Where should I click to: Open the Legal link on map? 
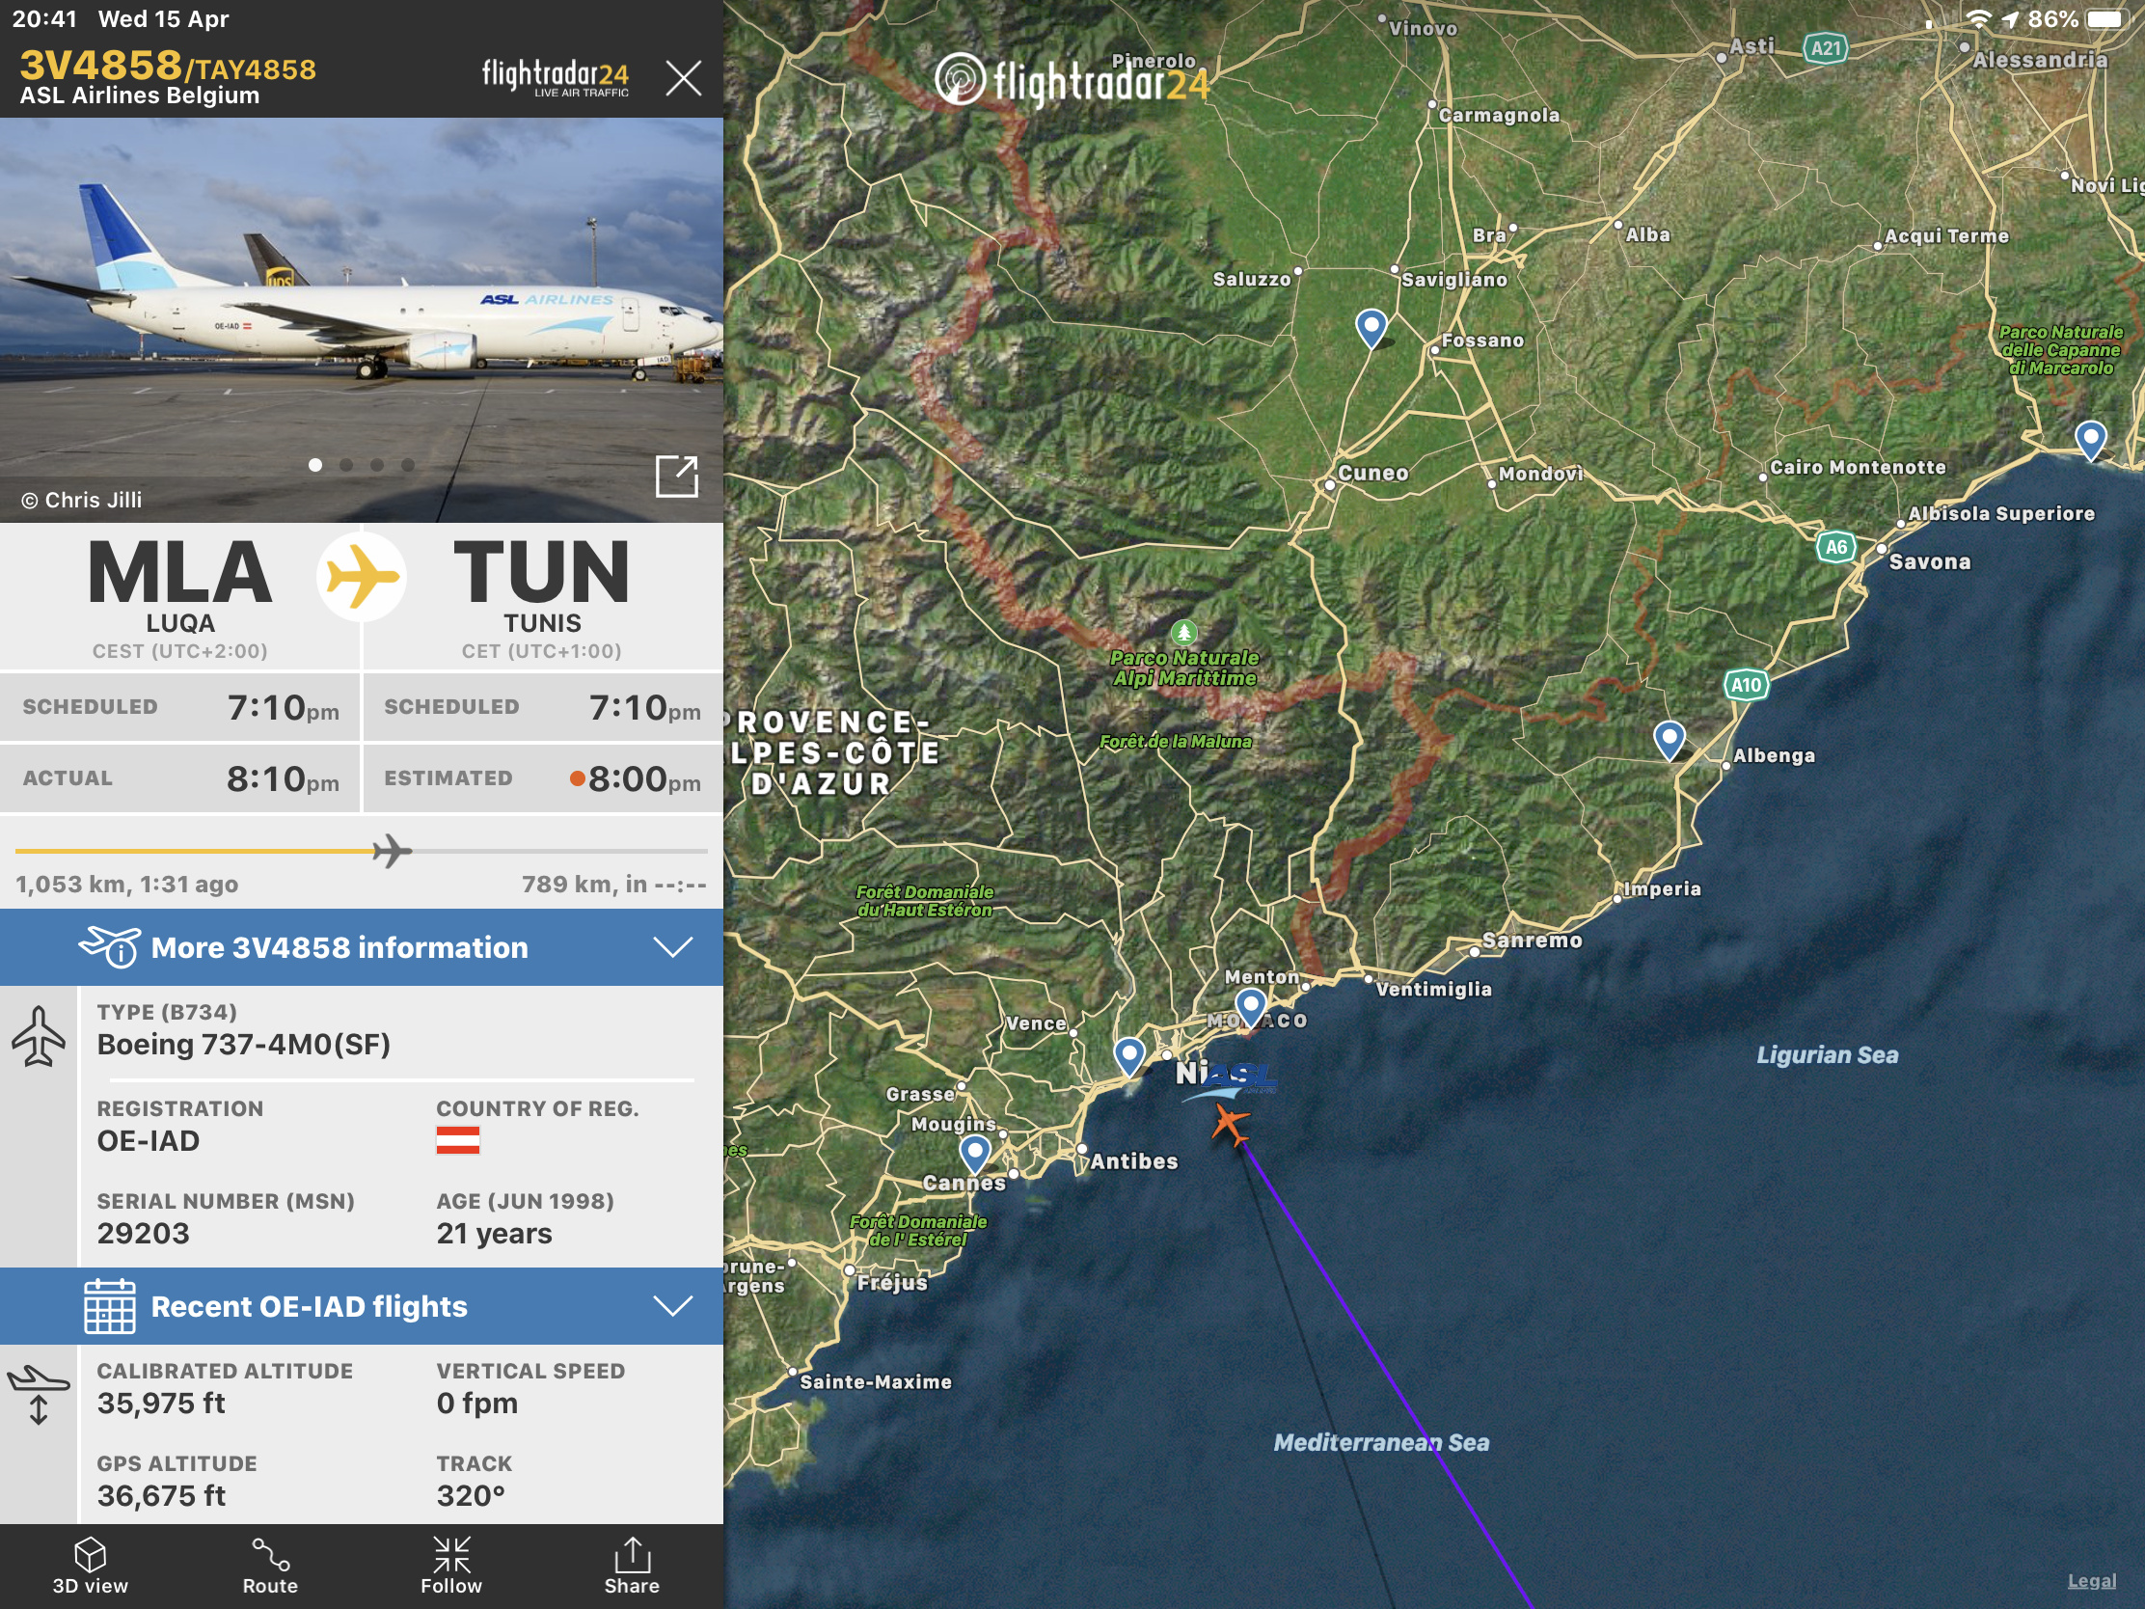click(x=2092, y=1581)
